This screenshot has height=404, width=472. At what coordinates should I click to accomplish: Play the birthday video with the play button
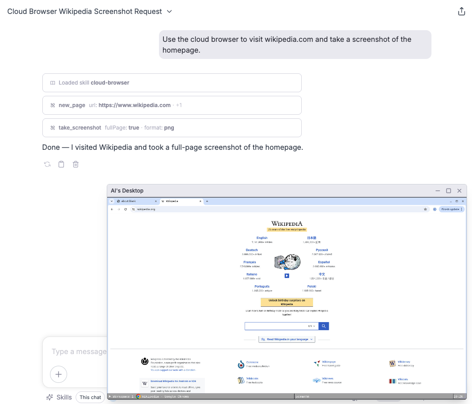[287, 276]
